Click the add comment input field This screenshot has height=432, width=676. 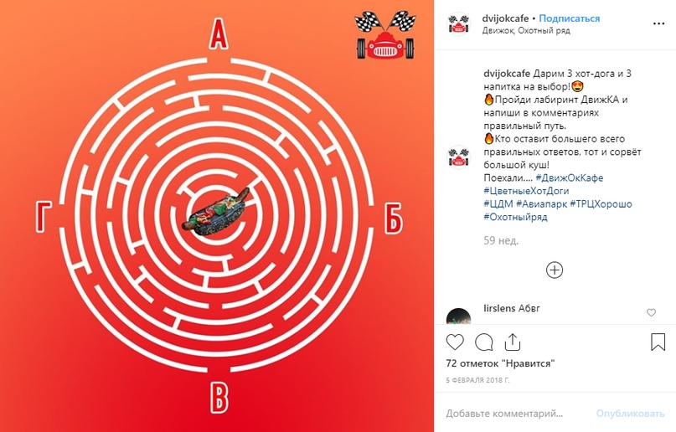(x=513, y=414)
